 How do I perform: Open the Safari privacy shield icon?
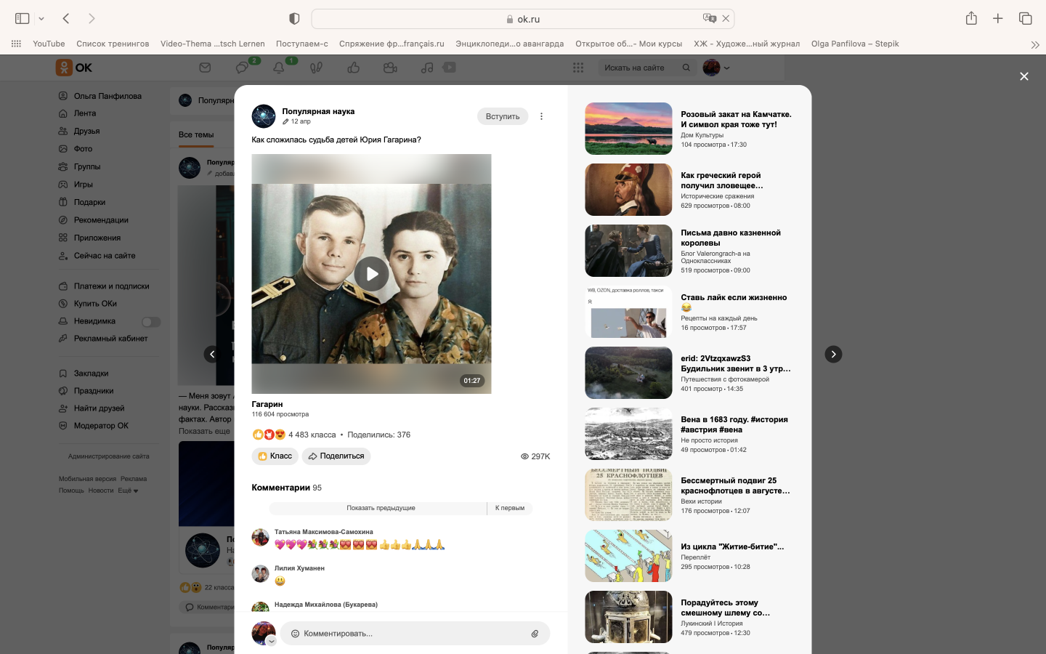pyautogui.click(x=294, y=19)
